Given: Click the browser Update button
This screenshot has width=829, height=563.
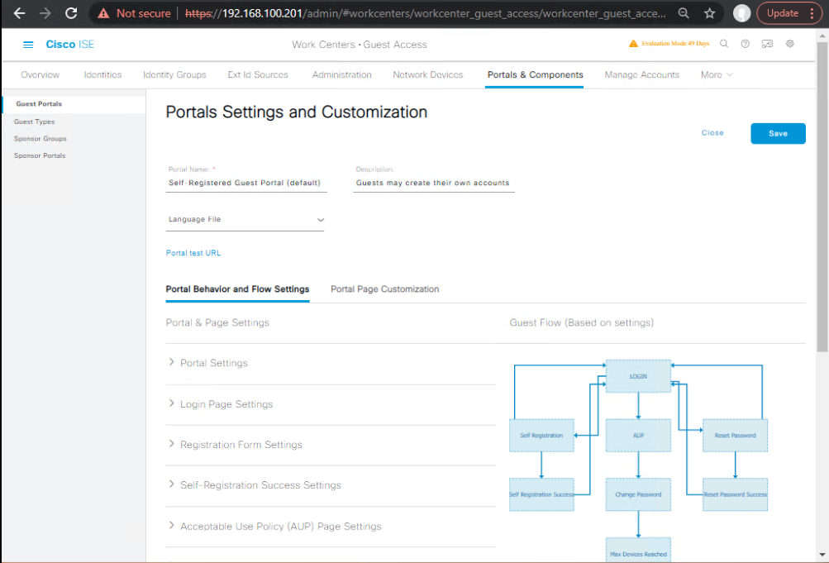Looking at the screenshot, I should click(x=783, y=13).
